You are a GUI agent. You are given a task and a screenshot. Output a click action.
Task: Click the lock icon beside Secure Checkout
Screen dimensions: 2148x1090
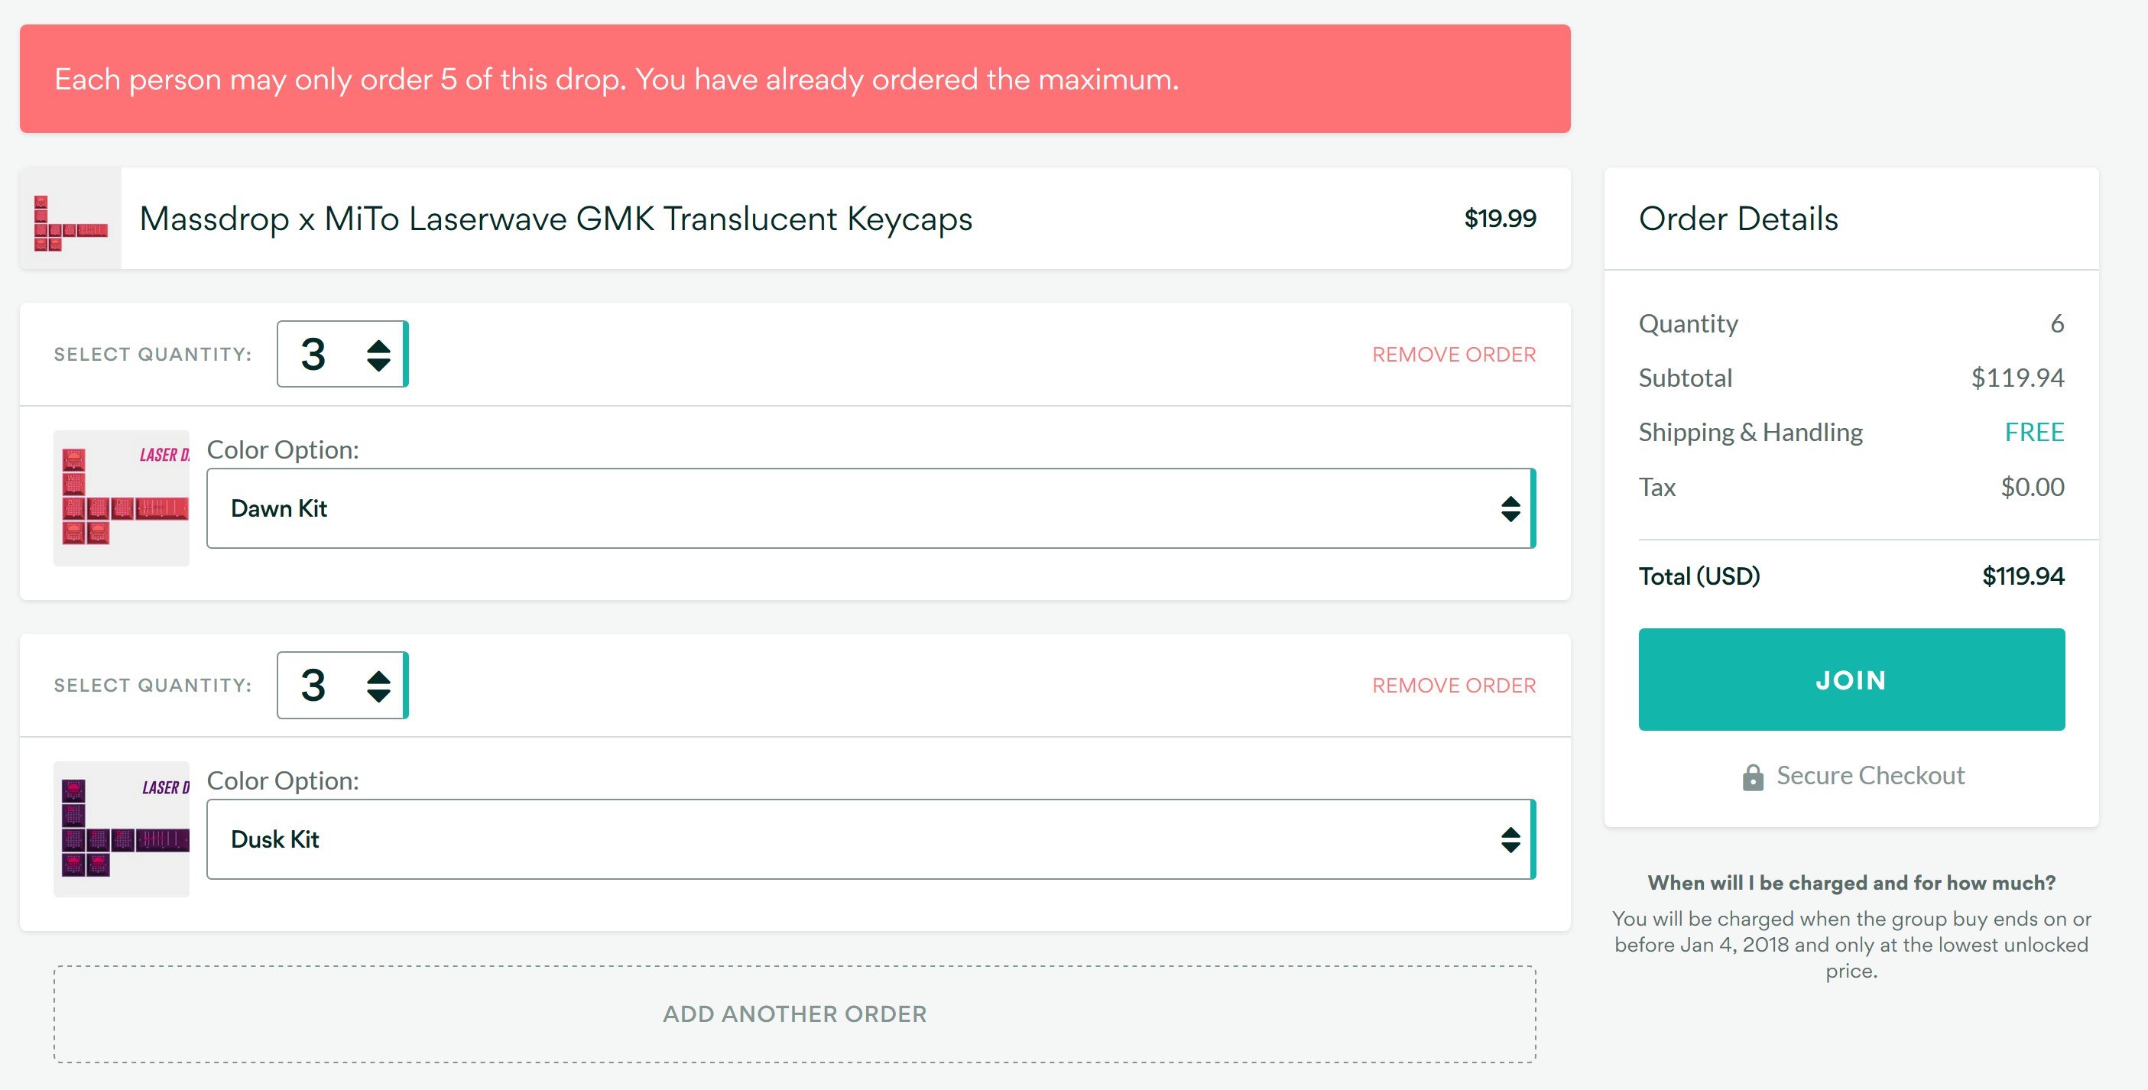pos(1752,777)
